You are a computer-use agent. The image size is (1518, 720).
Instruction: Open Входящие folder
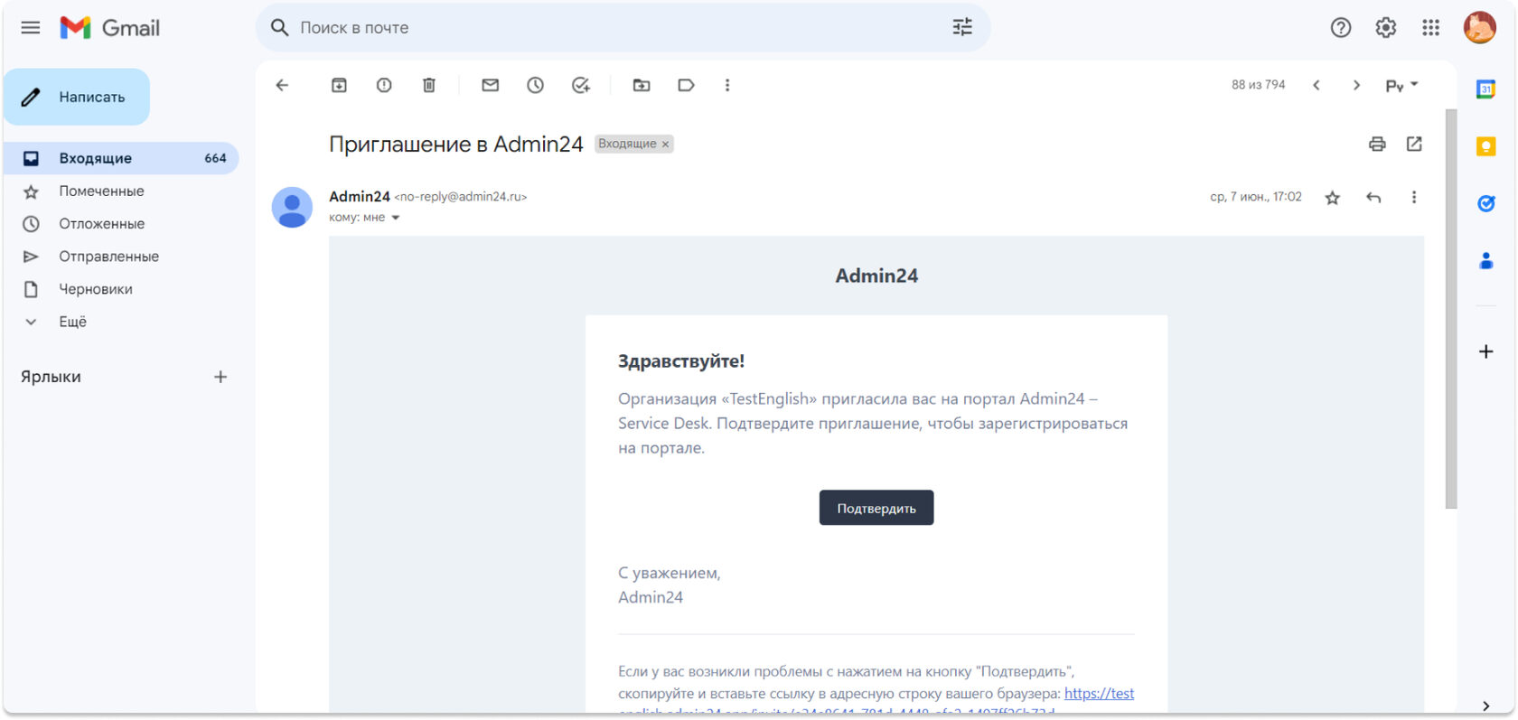(121, 158)
